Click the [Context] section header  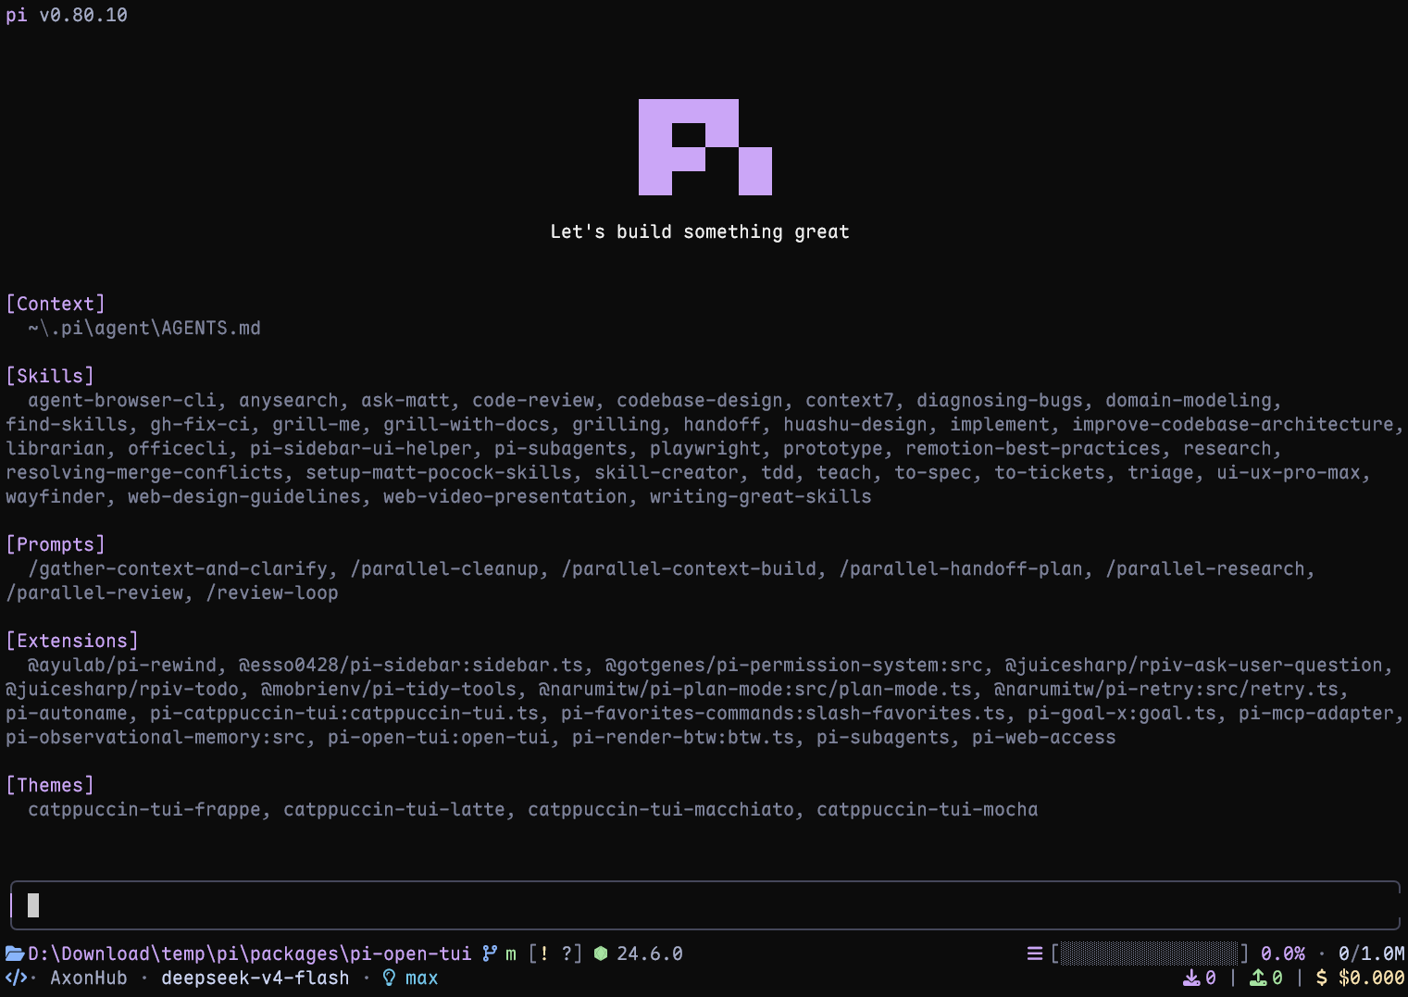[x=56, y=304]
